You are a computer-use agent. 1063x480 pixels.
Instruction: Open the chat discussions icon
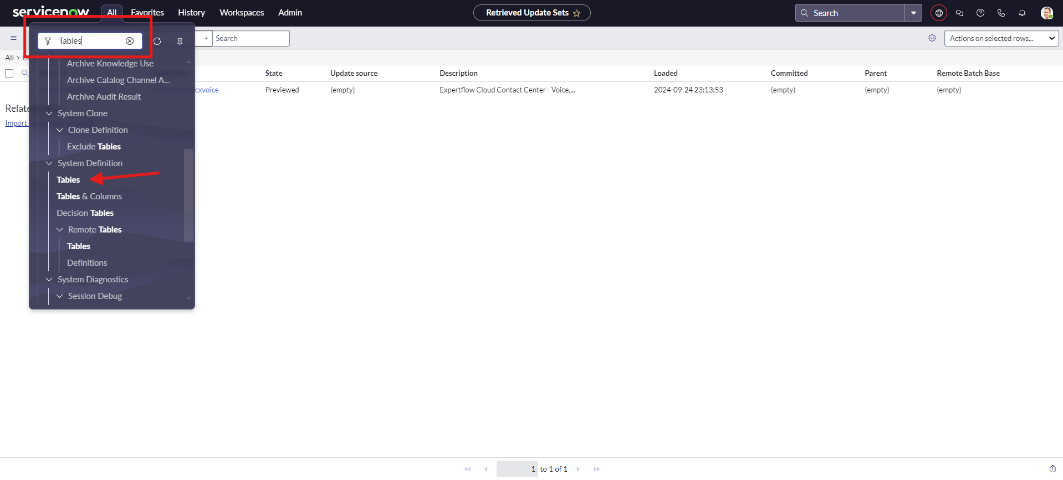(x=960, y=13)
